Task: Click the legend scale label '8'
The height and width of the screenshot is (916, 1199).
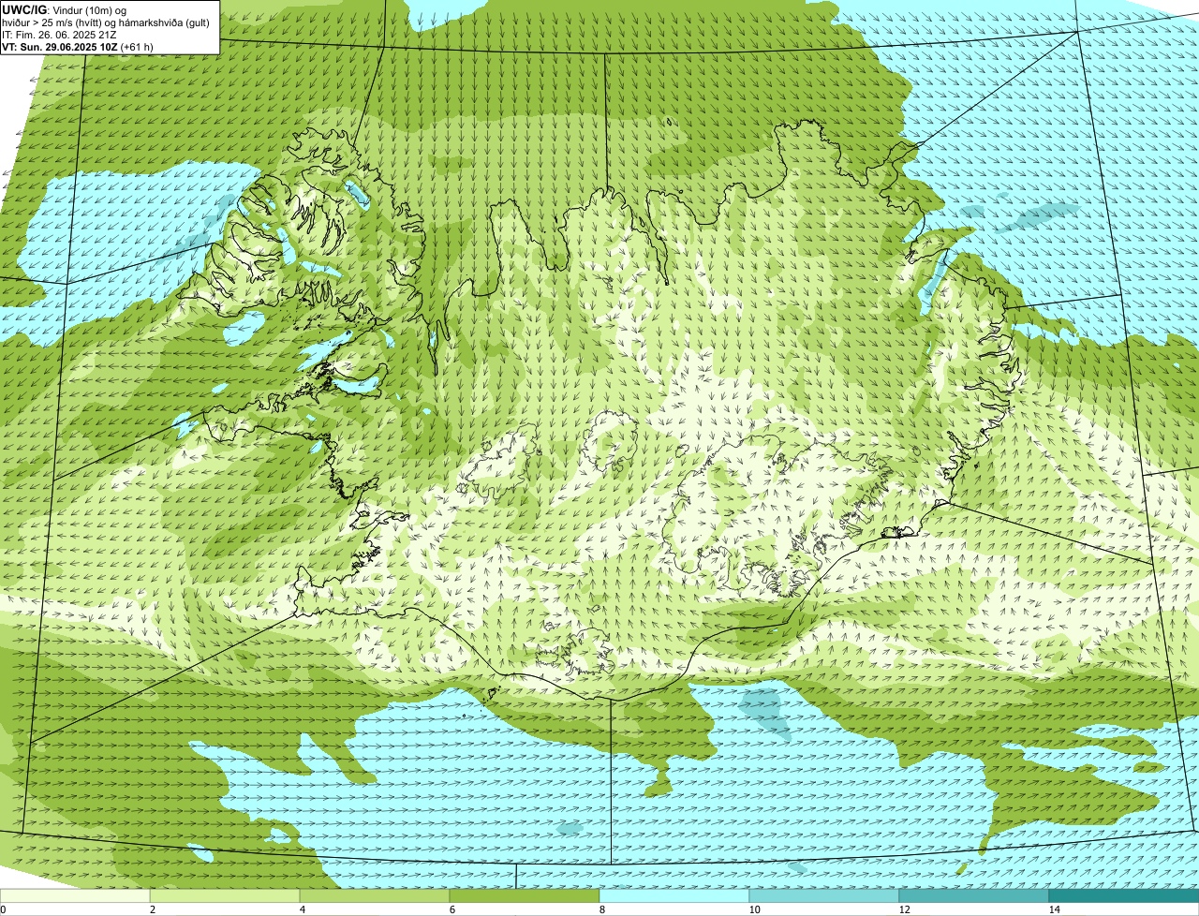Action: click(x=601, y=909)
